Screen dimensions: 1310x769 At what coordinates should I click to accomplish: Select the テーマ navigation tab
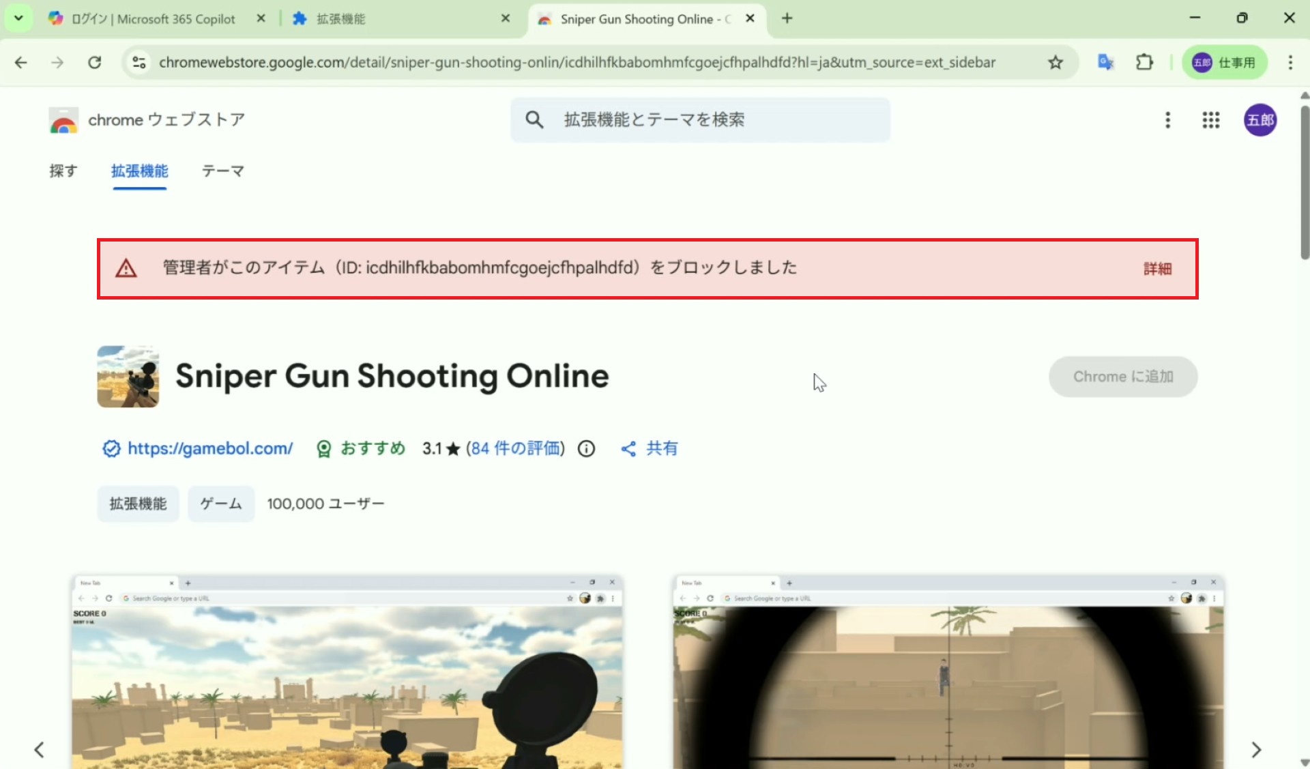click(222, 171)
